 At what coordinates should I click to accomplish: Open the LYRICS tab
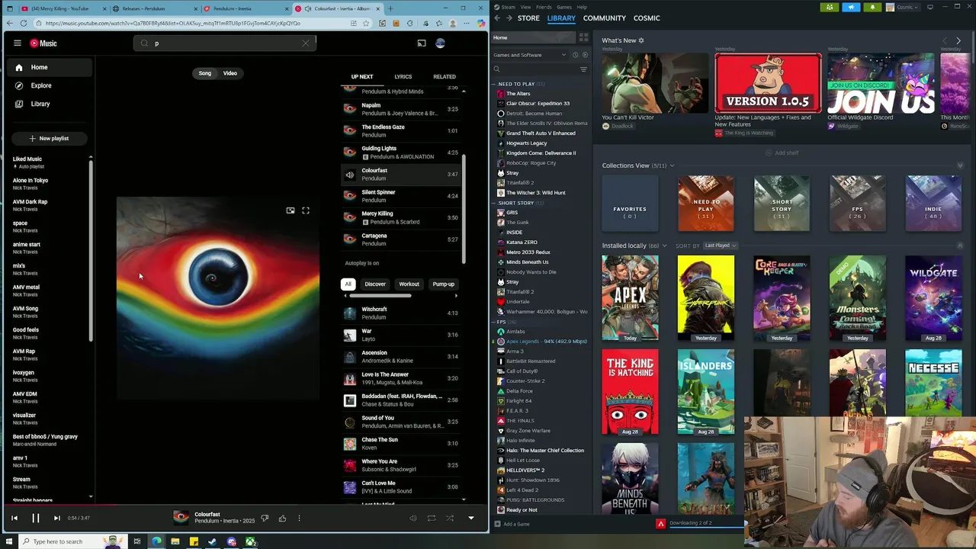coord(403,77)
